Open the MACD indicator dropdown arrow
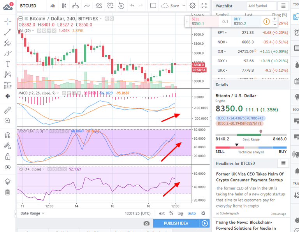The image size is (299, 232). tap(58, 93)
